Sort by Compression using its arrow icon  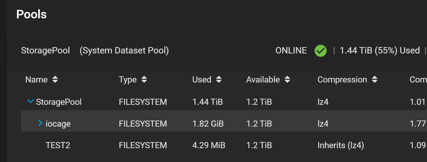tap(375, 79)
